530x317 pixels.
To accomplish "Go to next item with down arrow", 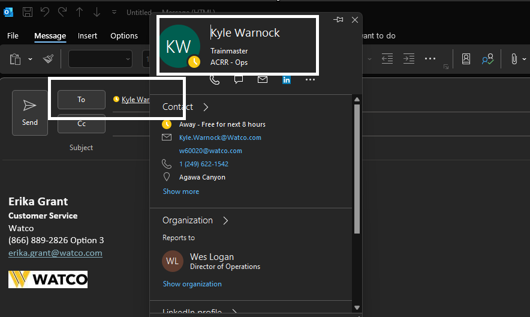I will (97, 12).
